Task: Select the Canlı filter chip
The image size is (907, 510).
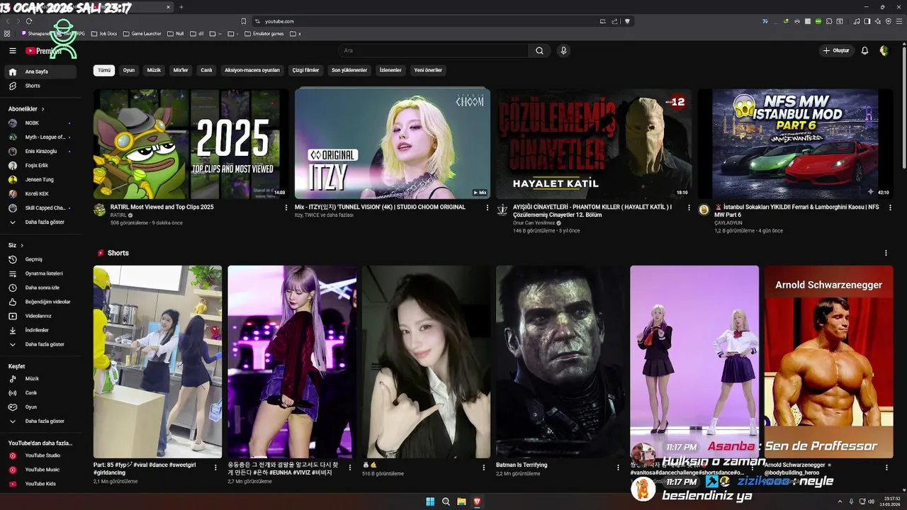Action: [206, 70]
